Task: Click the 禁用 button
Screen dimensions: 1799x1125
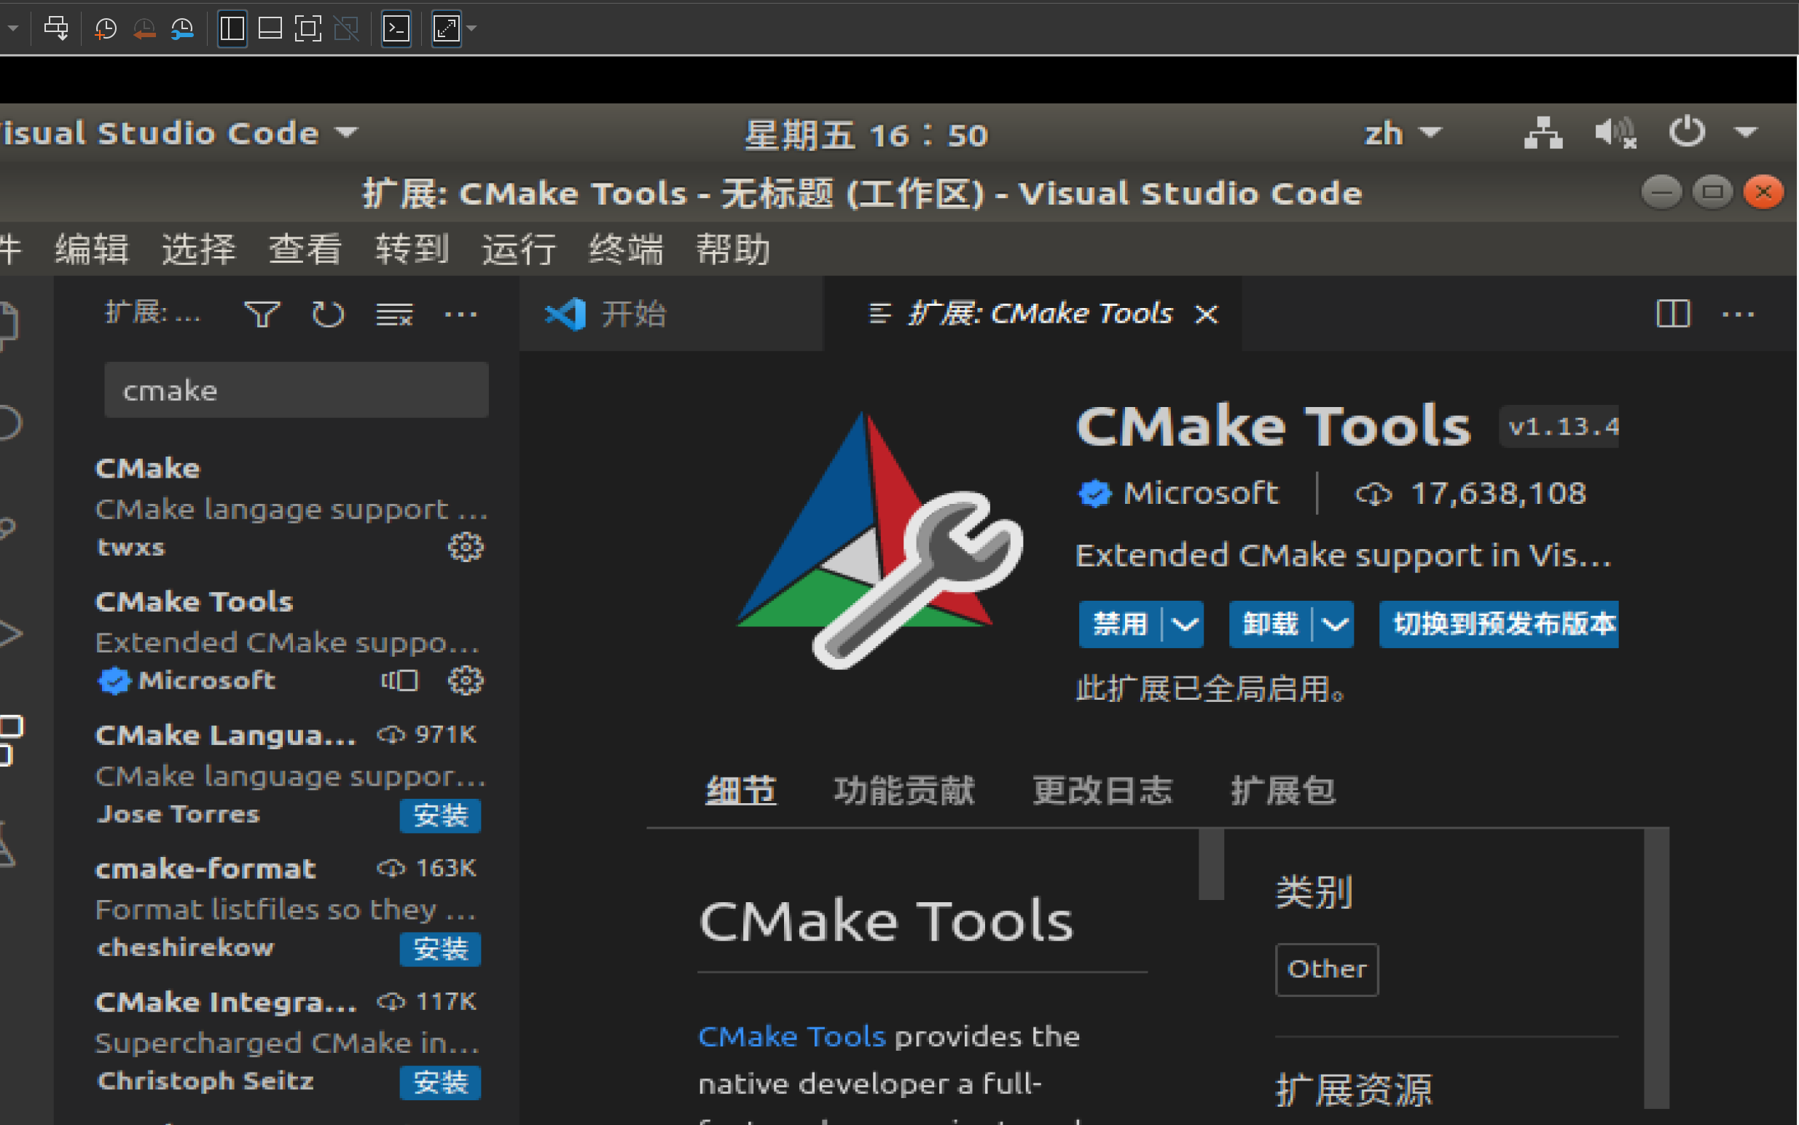Action: [x=1119, y=623]
